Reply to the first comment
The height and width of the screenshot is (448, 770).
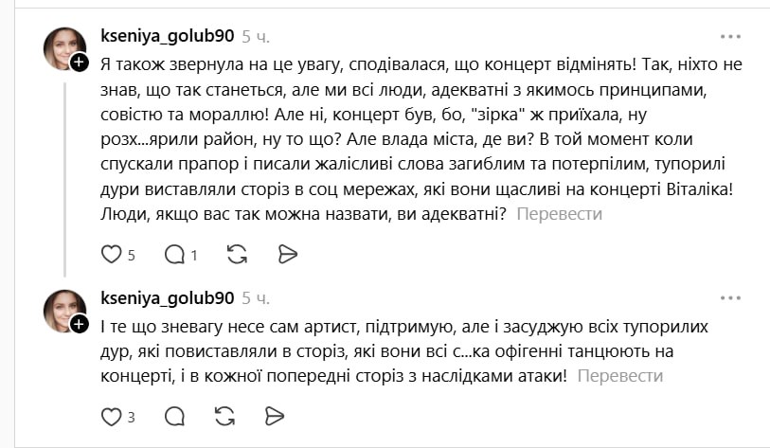(175, 254)
